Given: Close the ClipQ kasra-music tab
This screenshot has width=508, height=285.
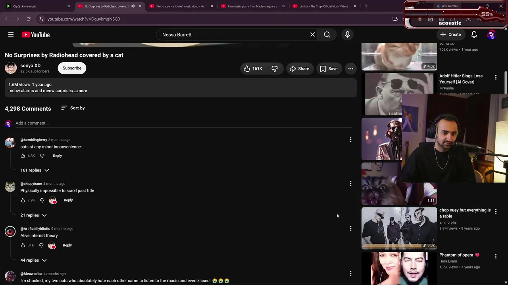Looking at the screenshot, I should [x=68, y=6].
